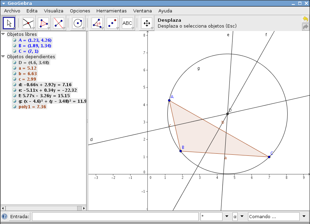
Task: Click inside the Entrada input field
Action: pyautogui.click(x=114, y=216)
